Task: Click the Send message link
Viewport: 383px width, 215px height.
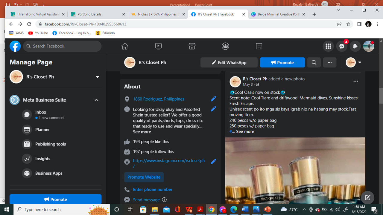Action: pyautogui.click(x=146, y=200)
